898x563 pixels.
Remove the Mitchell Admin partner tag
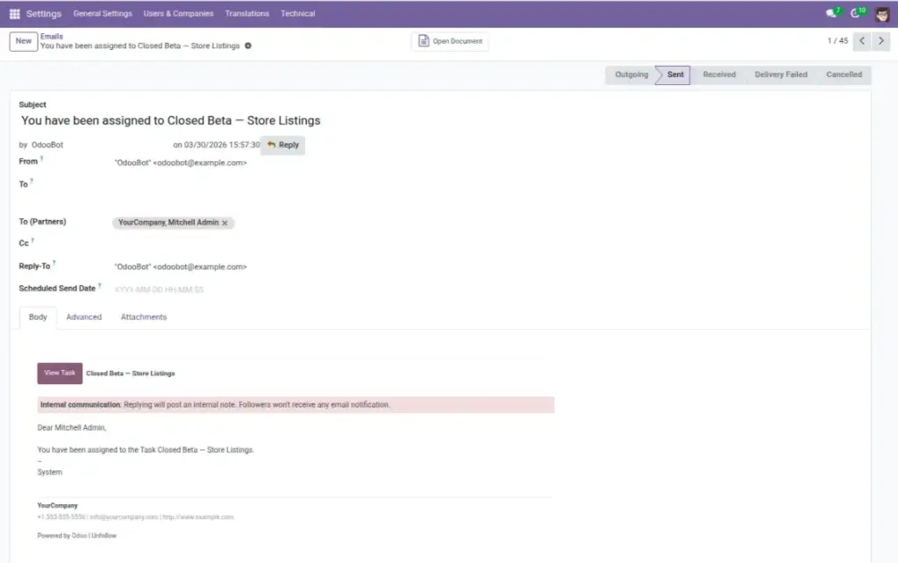point(224,223)
